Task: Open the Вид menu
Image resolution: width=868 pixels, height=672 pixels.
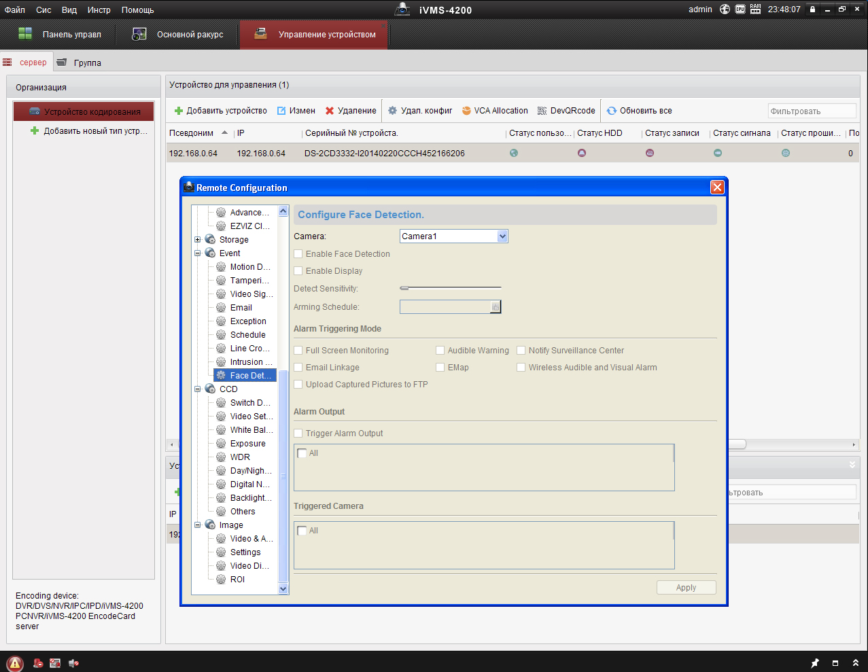Action: [x=69, y=10]
